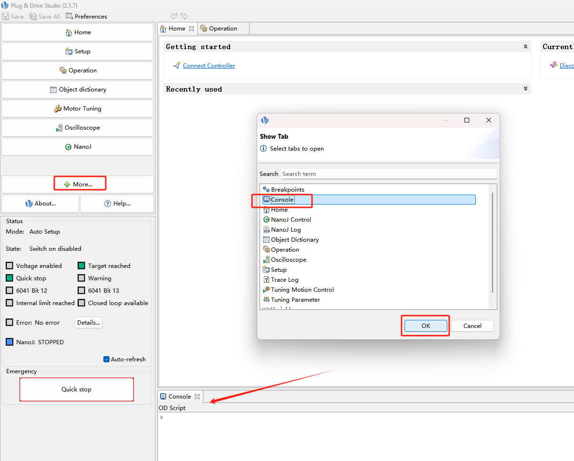Click the Connect Controller link
Viewport: 574px width, 461px height.
(209, 66)
